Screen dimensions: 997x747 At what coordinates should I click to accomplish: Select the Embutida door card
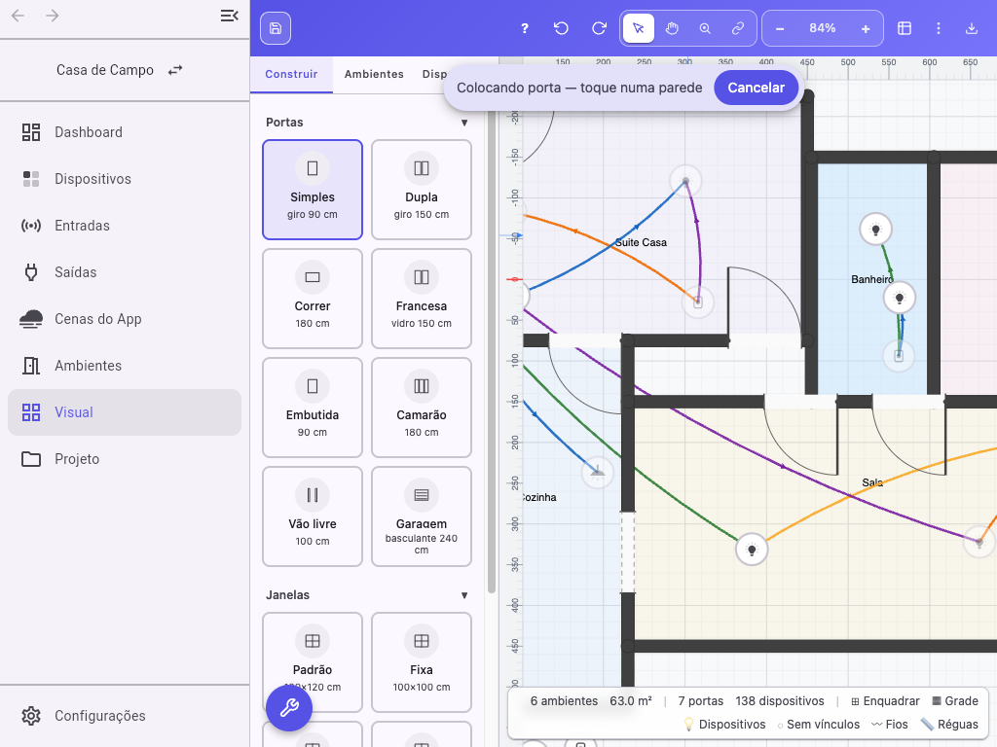coord(313,408)
